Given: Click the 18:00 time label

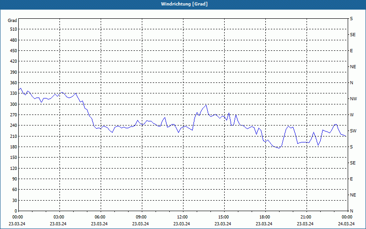Looking at the screenshot, I should [x=265, y=217].
